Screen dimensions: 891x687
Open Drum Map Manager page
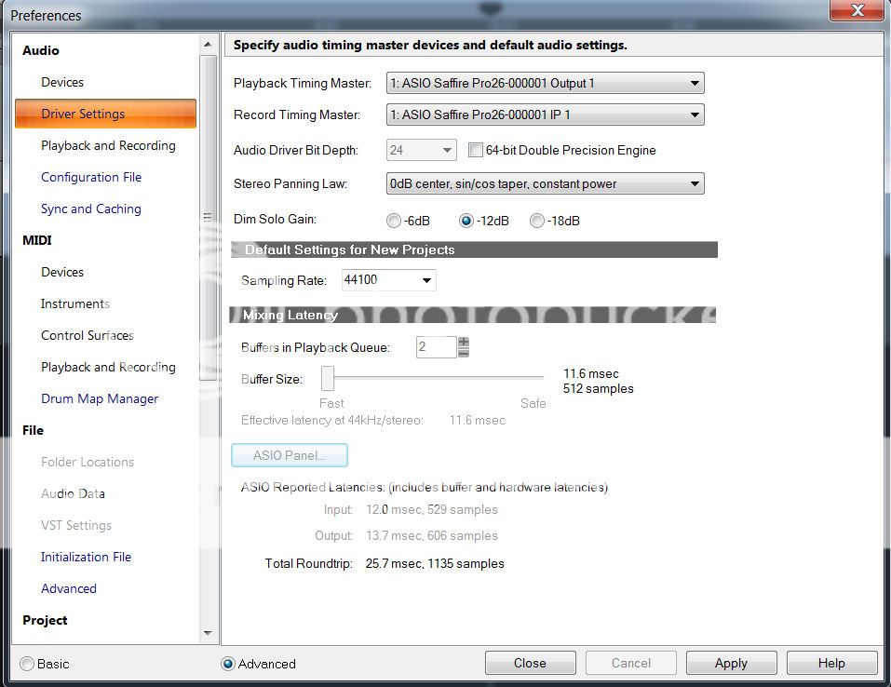pyautogui.click(x=100, y=398)
